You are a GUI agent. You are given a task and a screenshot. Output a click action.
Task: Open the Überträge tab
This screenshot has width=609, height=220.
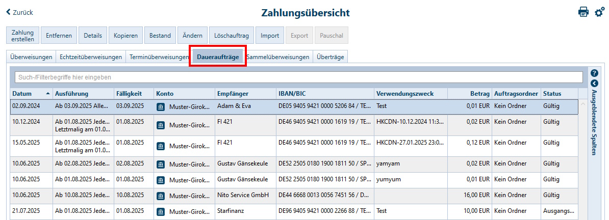pos(330,57)
